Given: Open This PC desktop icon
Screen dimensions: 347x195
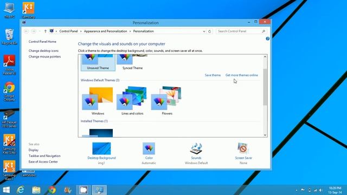Looking at the screenshot, I should 9,10.
